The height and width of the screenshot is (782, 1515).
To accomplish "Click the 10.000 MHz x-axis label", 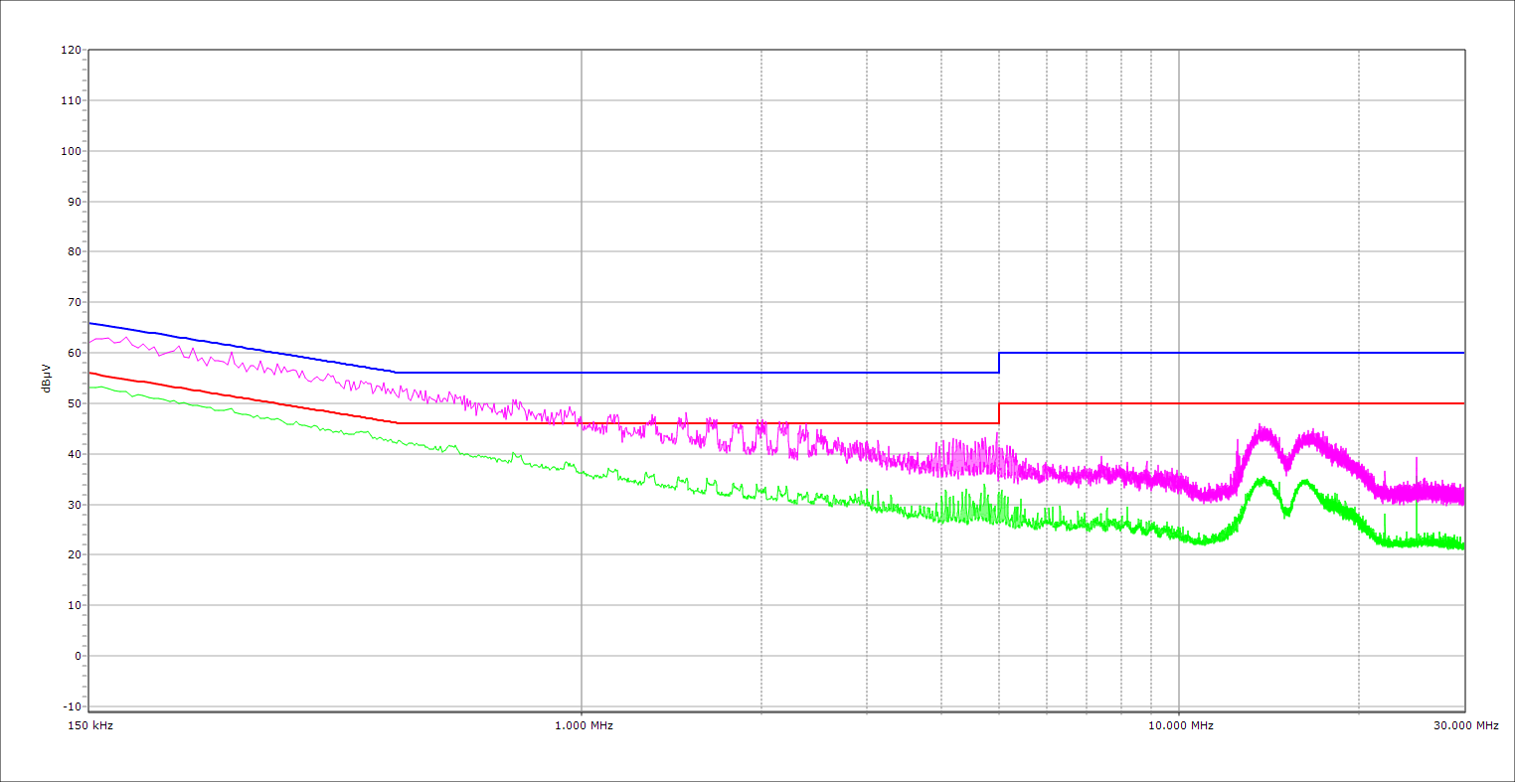I will point(1181,726).
